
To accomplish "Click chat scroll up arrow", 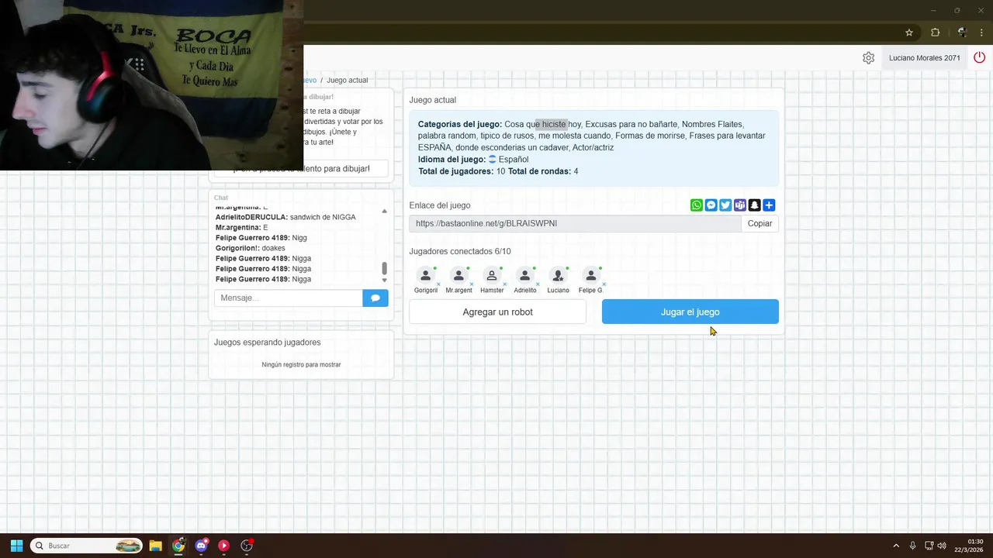I will point(384,211).
